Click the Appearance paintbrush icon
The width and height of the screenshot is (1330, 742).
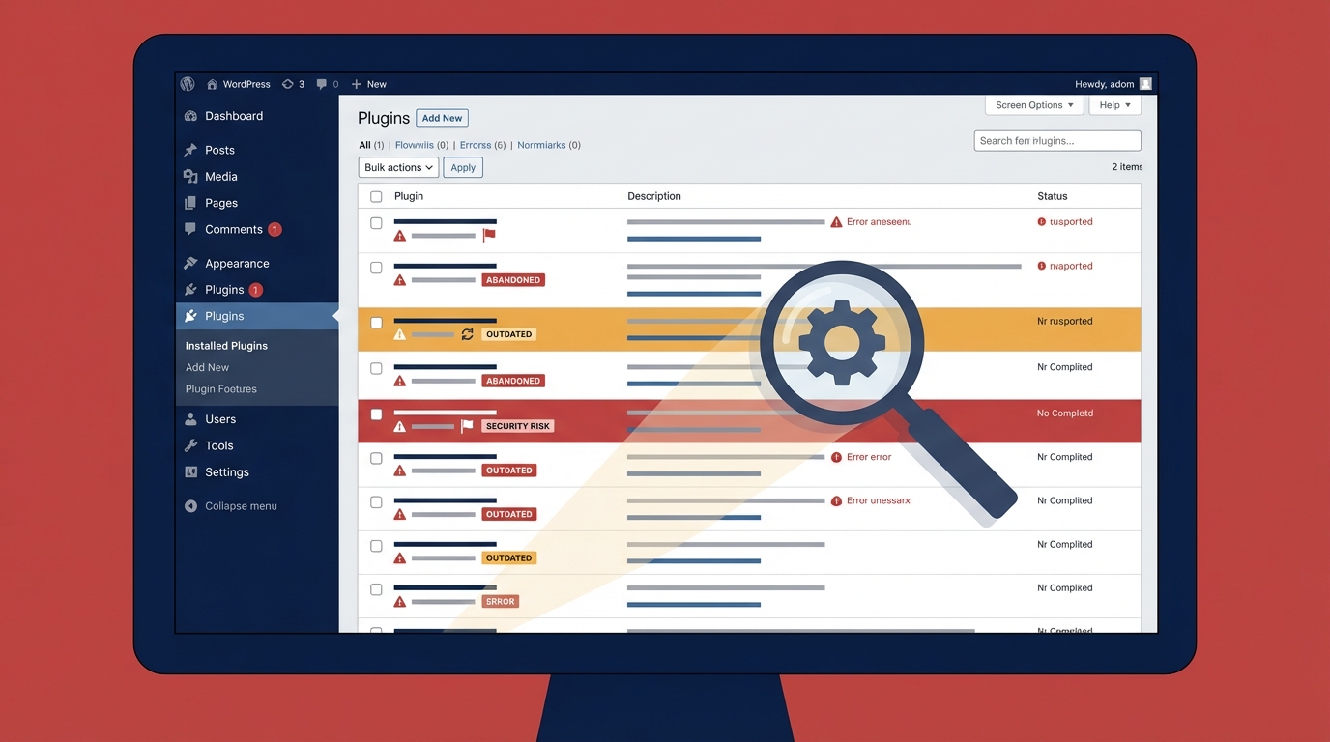pos(190,263)
